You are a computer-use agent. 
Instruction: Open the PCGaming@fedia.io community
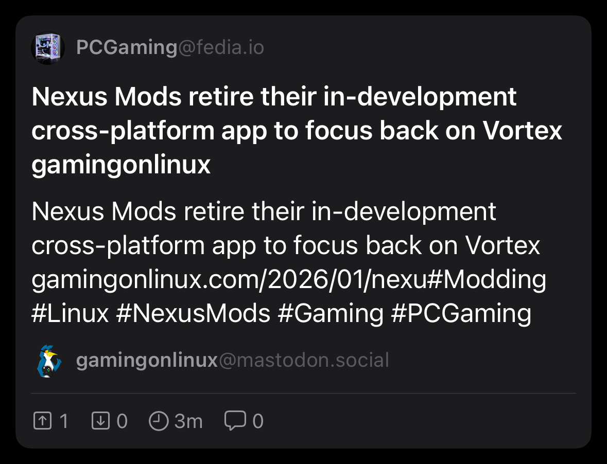click(170, 48)
